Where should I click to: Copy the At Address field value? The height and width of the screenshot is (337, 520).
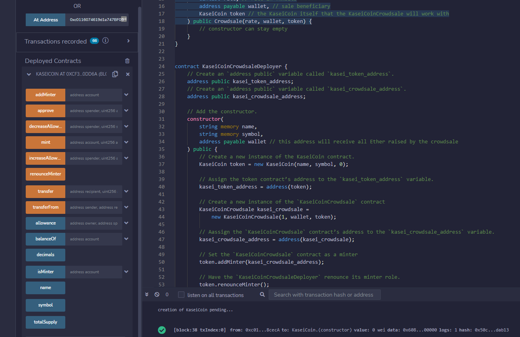(123, 19)
